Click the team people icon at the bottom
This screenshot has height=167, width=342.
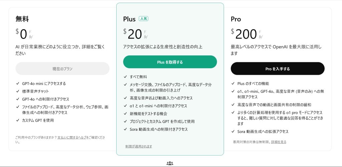pyautogui.click(x=170, y=163)
